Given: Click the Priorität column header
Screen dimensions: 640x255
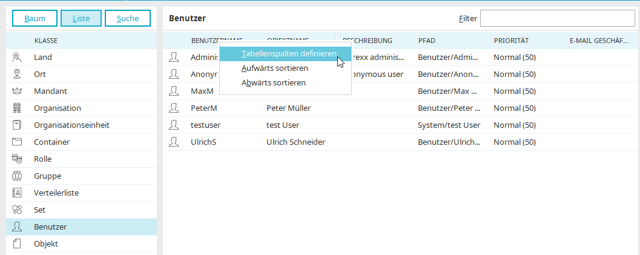Looking at the screenshot, I should (x=511, y=41).
